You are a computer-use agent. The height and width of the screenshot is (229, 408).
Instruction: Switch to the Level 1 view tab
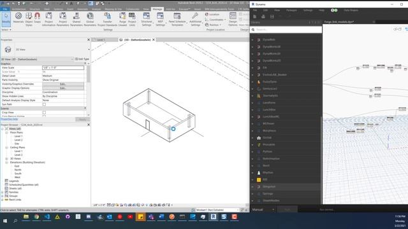(x=101, y=39)
